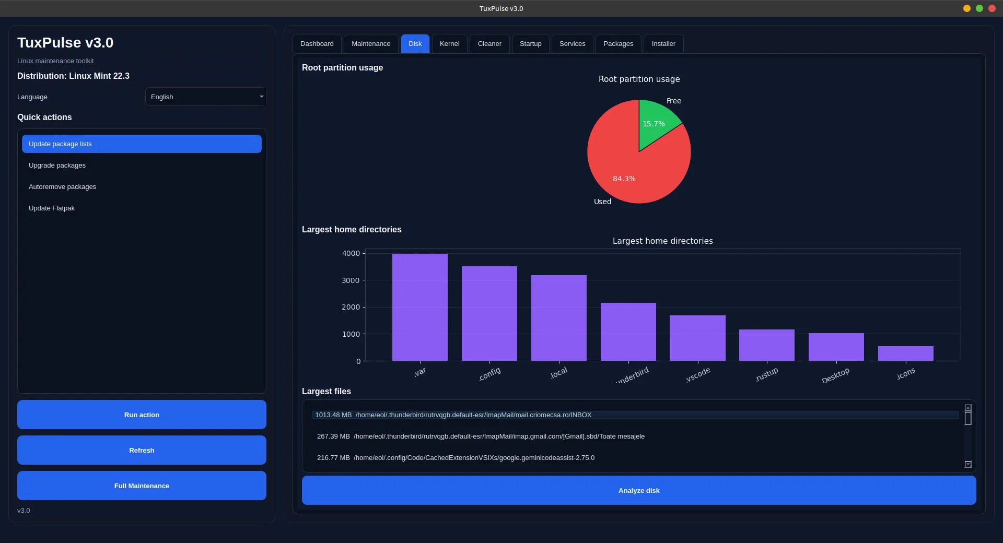
Task: Select Upgrade packages quick action
Action: (57, 166)
